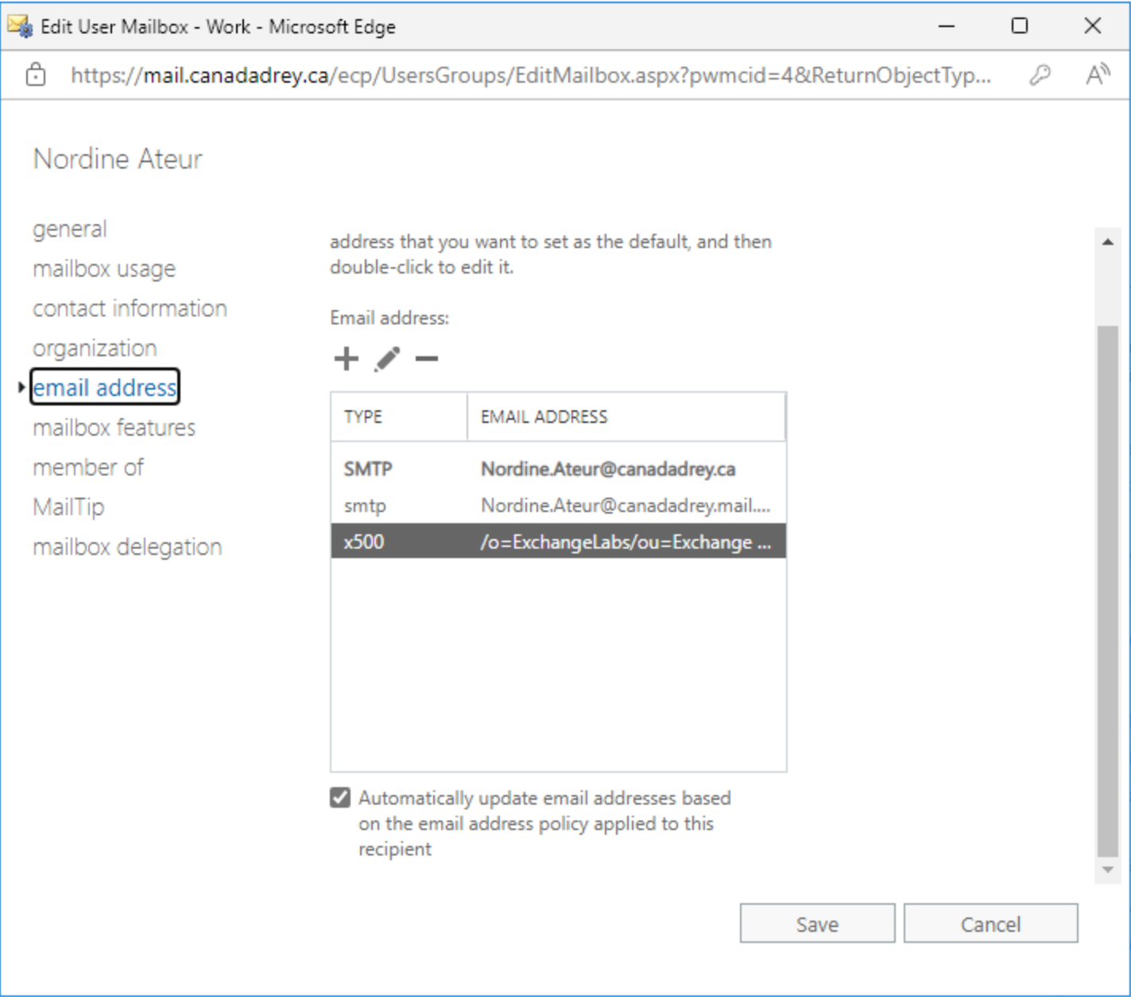Screen dimensions: 1131x997
Task: Open the mailbox features page
Action: (x=114, y=428)
